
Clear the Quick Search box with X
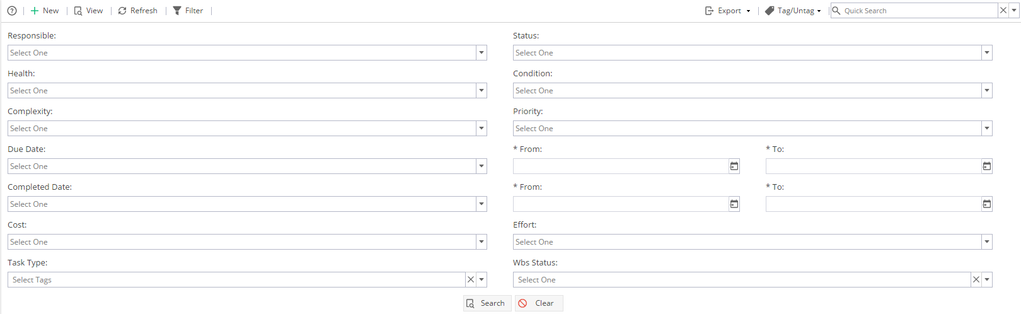coord(1003,11)
